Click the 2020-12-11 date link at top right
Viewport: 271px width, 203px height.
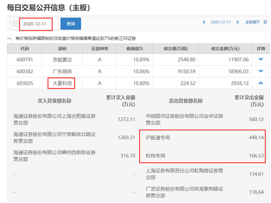tap(221, 22)
